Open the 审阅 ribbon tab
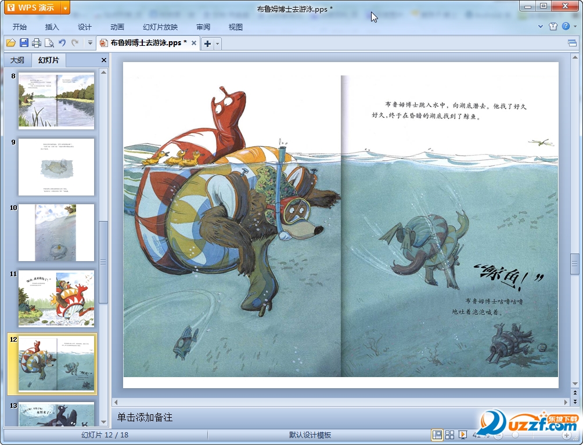Viewport: 583px width, 445px height. [203, 27]
